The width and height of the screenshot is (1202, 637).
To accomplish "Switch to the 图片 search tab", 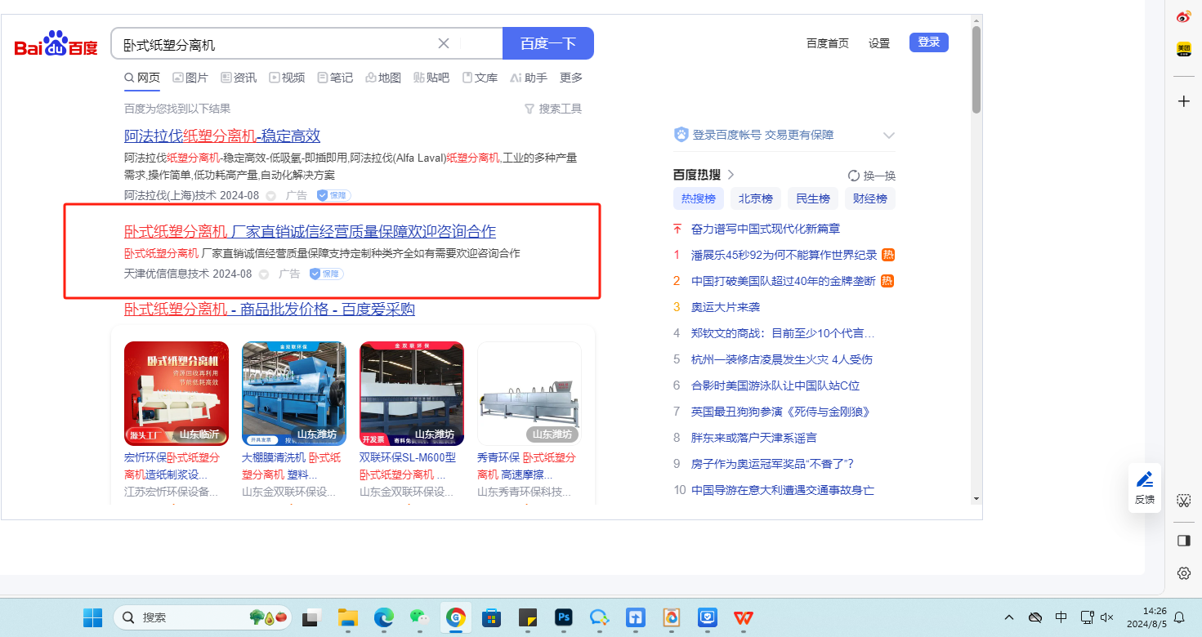I will click(189, 78).
